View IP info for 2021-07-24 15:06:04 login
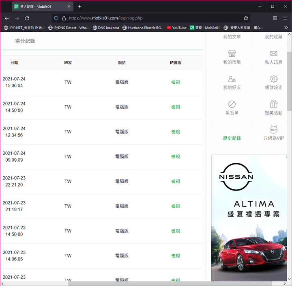The image size is (292, 286). 176,82
